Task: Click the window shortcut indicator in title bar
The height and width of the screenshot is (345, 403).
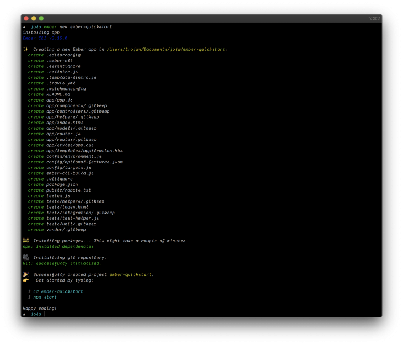Action: [x=374, y=19]
